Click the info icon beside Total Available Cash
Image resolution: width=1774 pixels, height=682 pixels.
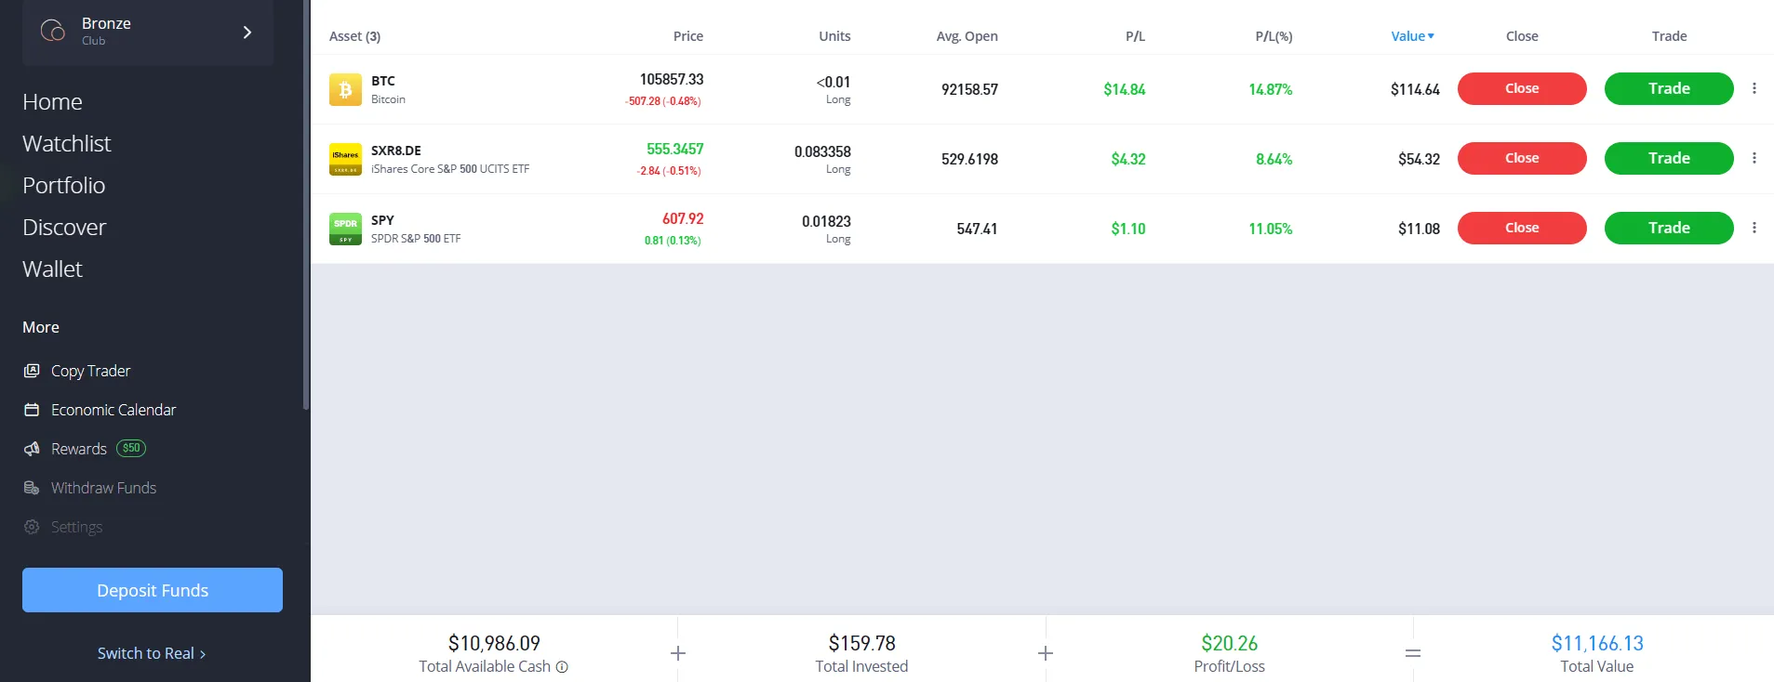pos(562,667)
